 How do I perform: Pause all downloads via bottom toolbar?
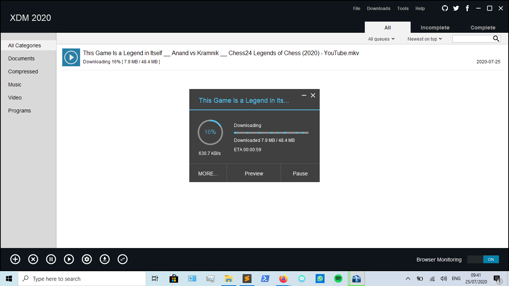(51, 259)
